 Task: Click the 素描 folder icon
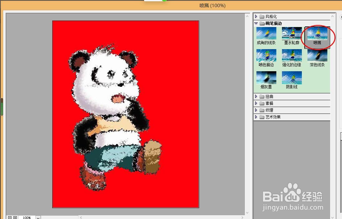click(x=262, y=103)
